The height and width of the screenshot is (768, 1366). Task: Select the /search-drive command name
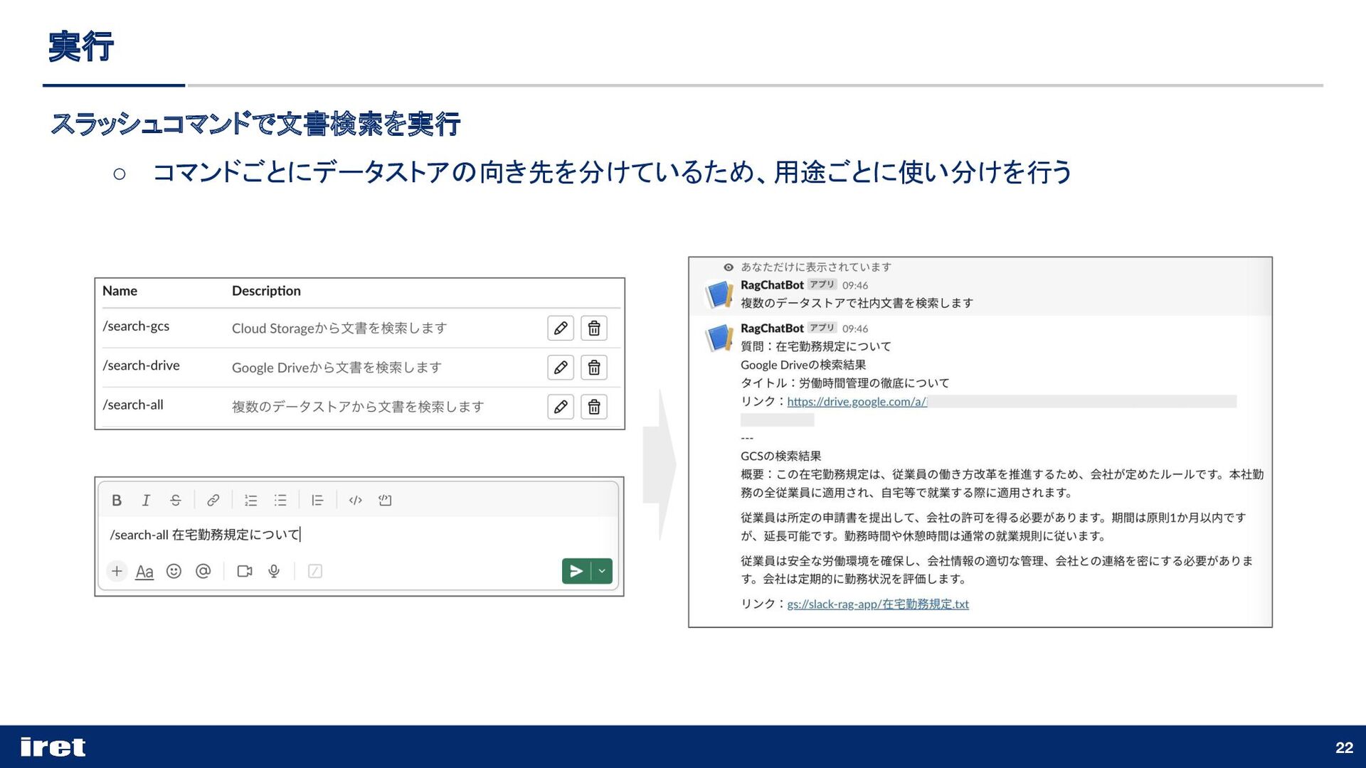141,366
